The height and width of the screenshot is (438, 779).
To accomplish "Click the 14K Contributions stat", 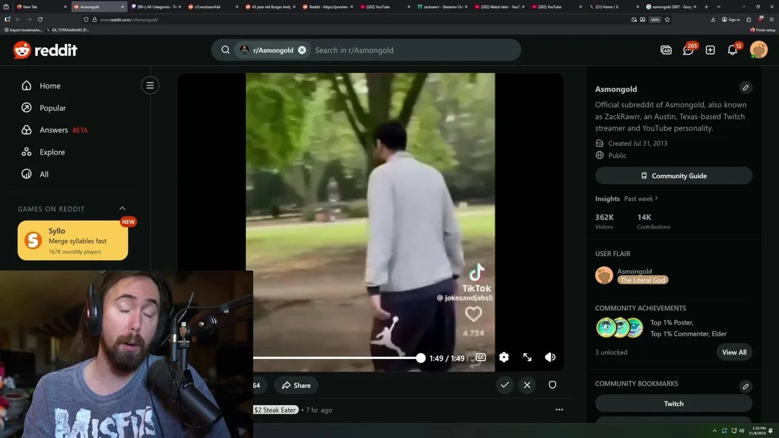I will click(654, 221).
